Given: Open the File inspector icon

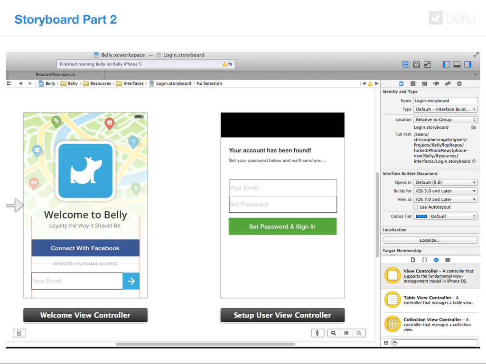Looking at the screenshot, I should tap(402, 83).
